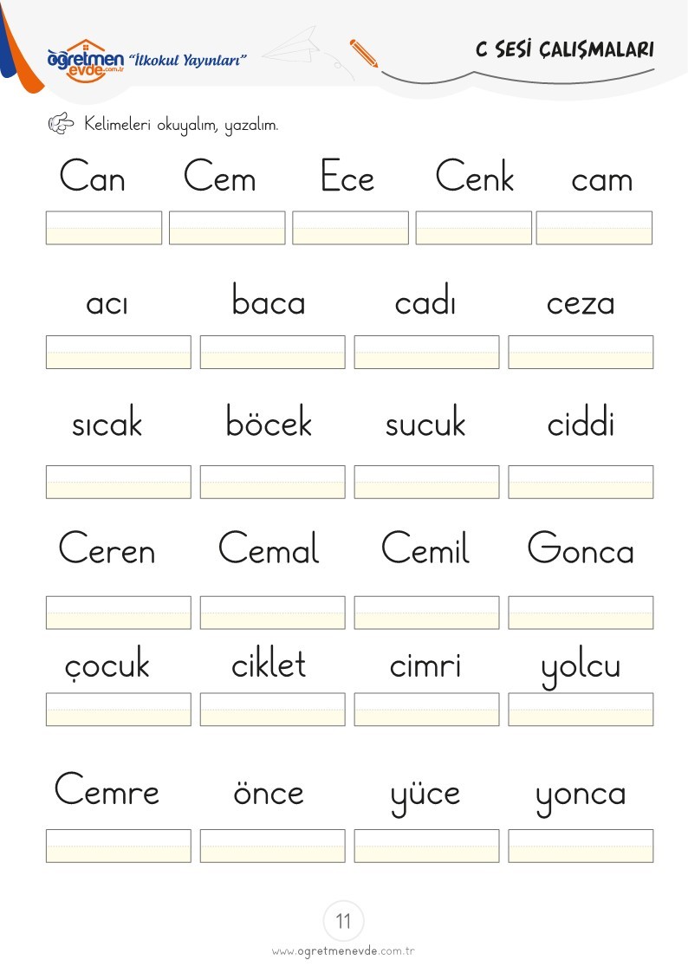Select the writing box below cimri

click(427, 710)
